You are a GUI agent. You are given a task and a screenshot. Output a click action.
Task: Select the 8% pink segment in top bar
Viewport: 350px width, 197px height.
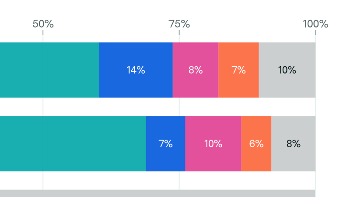tap(196, 70)
